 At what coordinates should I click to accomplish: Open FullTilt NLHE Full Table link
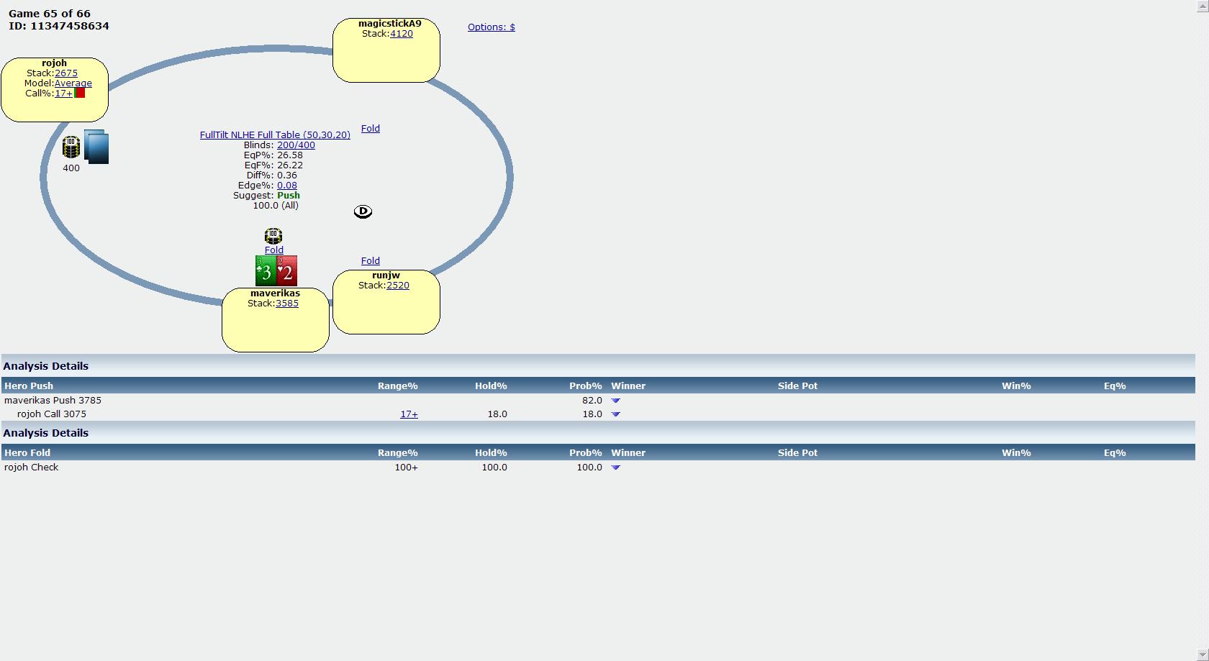pos(275,135)
